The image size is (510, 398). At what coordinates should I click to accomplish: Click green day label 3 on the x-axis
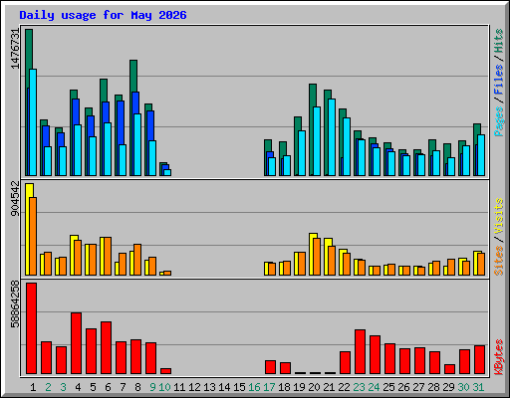pyautogui.click(x=63, y=387)
